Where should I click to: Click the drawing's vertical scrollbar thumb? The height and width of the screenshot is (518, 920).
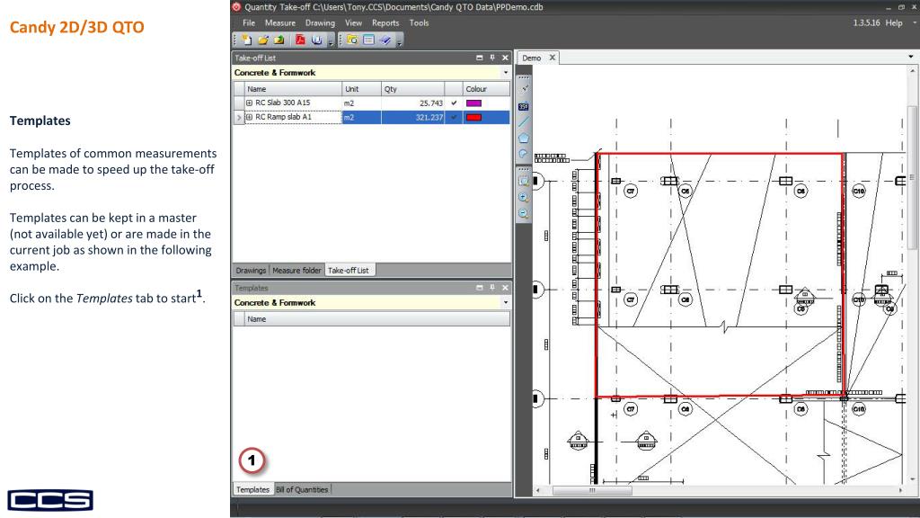coord(912,176)
